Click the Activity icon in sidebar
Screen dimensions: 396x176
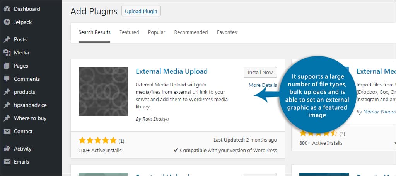coord(7,149)
